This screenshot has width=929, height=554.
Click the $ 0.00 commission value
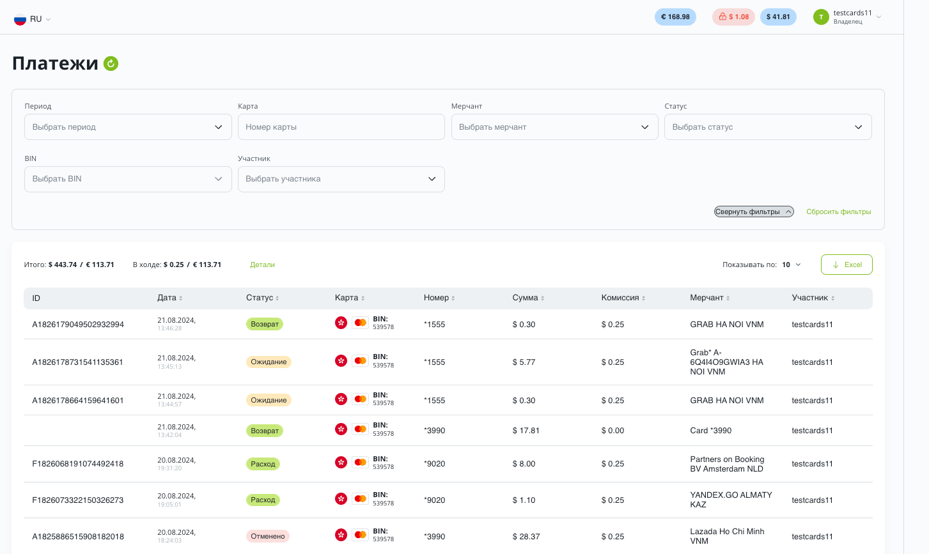[x=613, y=431]
